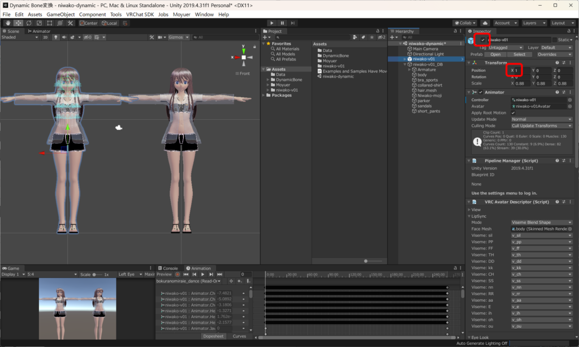Click the Pause button in the top toolbar
Screen dimensions: 579x347
282,23
